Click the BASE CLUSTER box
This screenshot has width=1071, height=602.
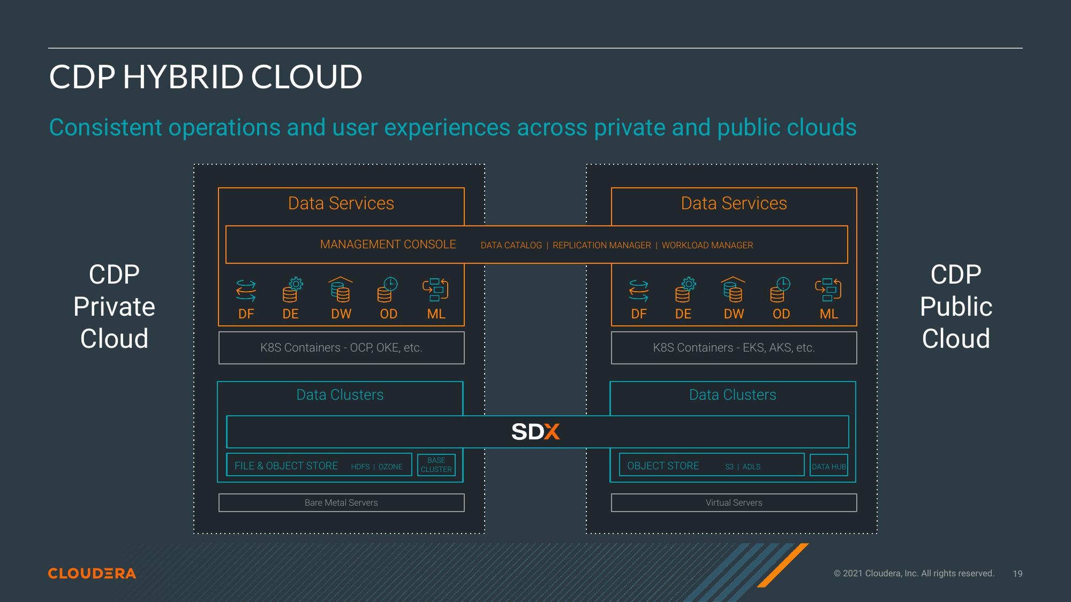[x=436, y=464]
